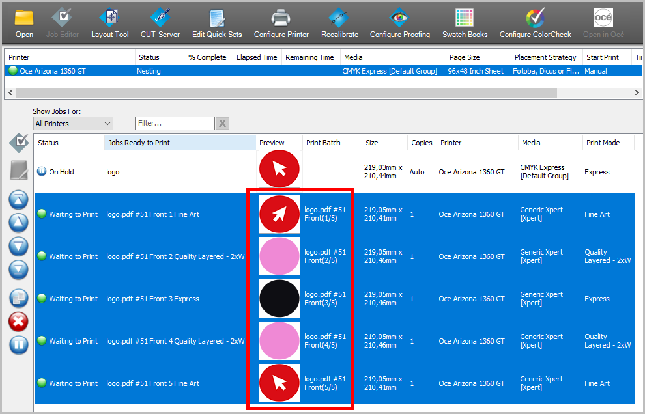Click the black circle preview thumbnail
Screen dimensions: 645x414
(279, 299)
